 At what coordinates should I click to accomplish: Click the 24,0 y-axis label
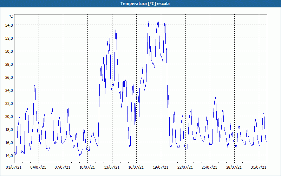point(9,90)
